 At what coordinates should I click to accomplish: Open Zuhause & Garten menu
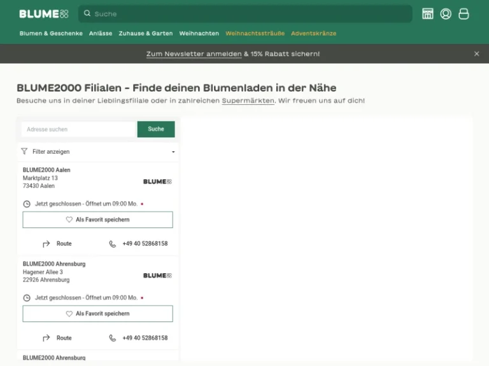(x=146, y=34)
